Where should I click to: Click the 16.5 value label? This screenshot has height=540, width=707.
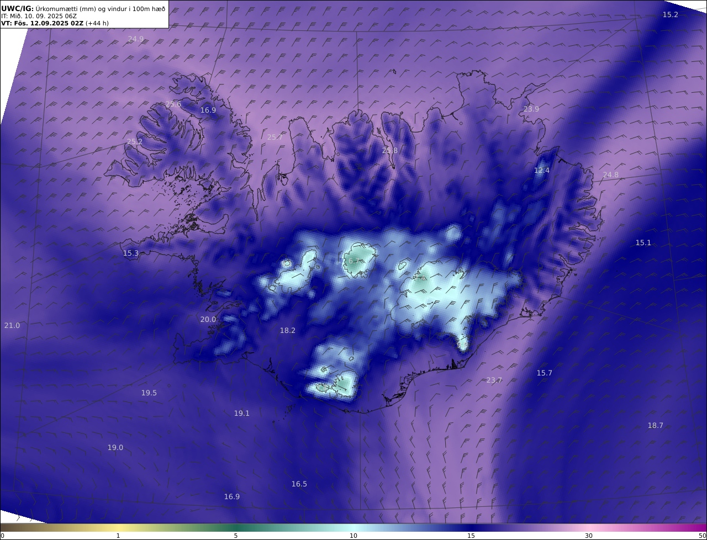point(299,484)
